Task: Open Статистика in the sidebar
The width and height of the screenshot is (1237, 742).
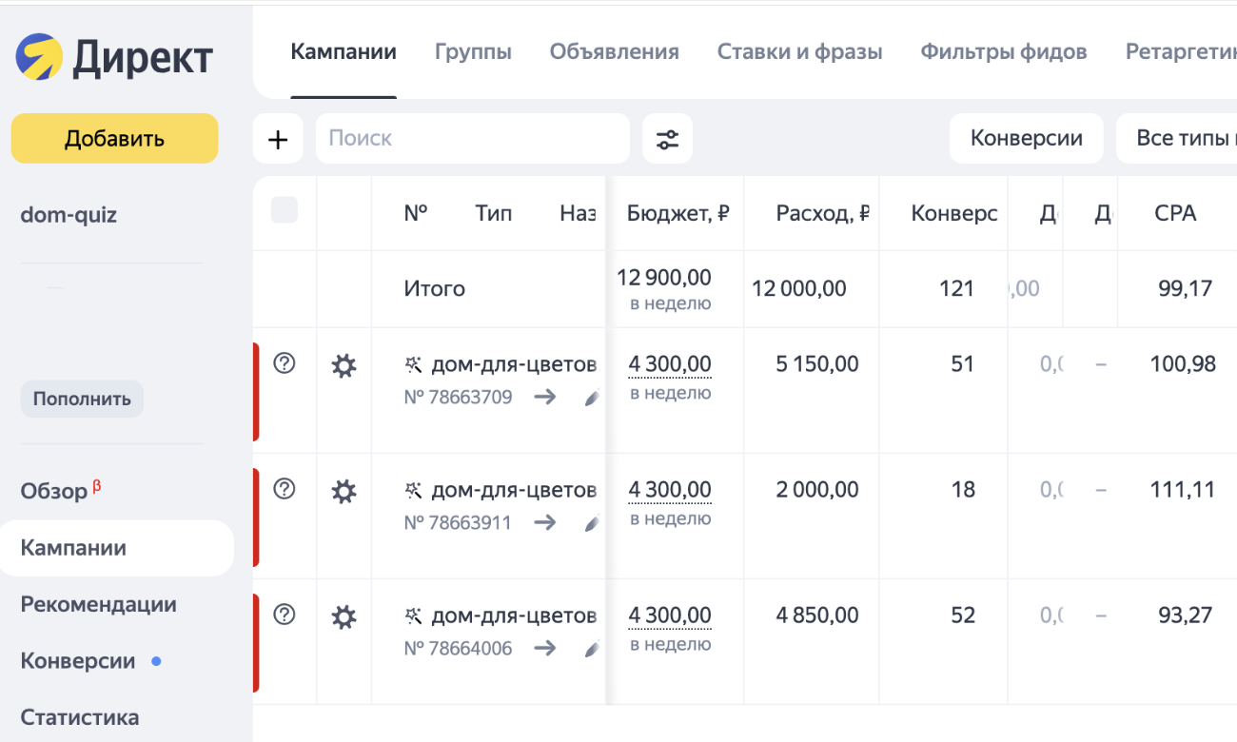Action: pos(80,717)
